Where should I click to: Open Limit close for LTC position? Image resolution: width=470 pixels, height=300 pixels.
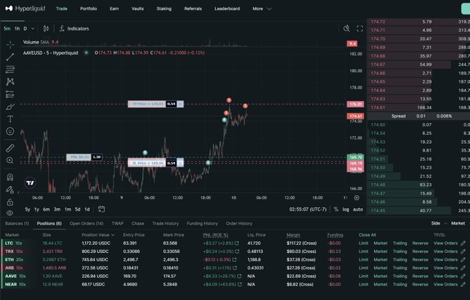(363, 243)
